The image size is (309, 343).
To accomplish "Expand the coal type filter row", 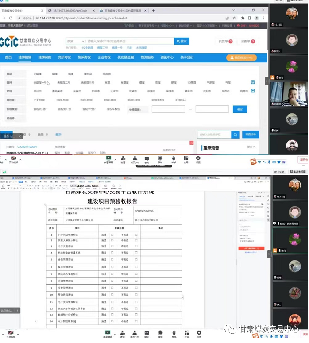I will click(x=252, y=82).
